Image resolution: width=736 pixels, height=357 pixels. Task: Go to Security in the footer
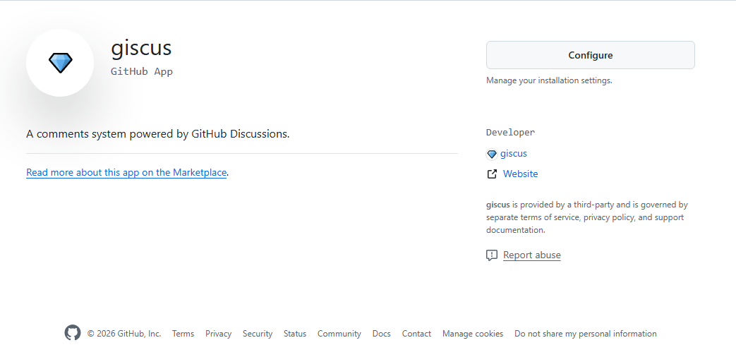pyautogui.click(x=258, y=334)
